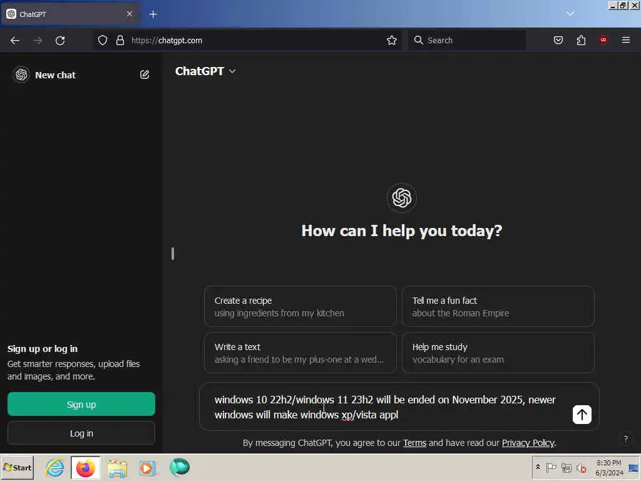
Task: Launch Internet Explorer from the taskbar
Action: [x=55, y=467]
